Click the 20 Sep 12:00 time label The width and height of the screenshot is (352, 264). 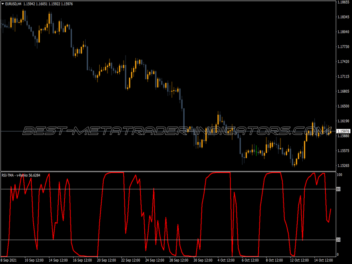(106, 260)
